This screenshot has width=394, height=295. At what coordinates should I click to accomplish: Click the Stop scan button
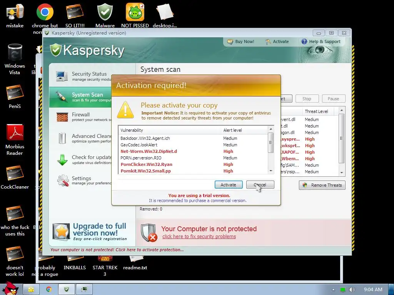click(x=307, y=99)
